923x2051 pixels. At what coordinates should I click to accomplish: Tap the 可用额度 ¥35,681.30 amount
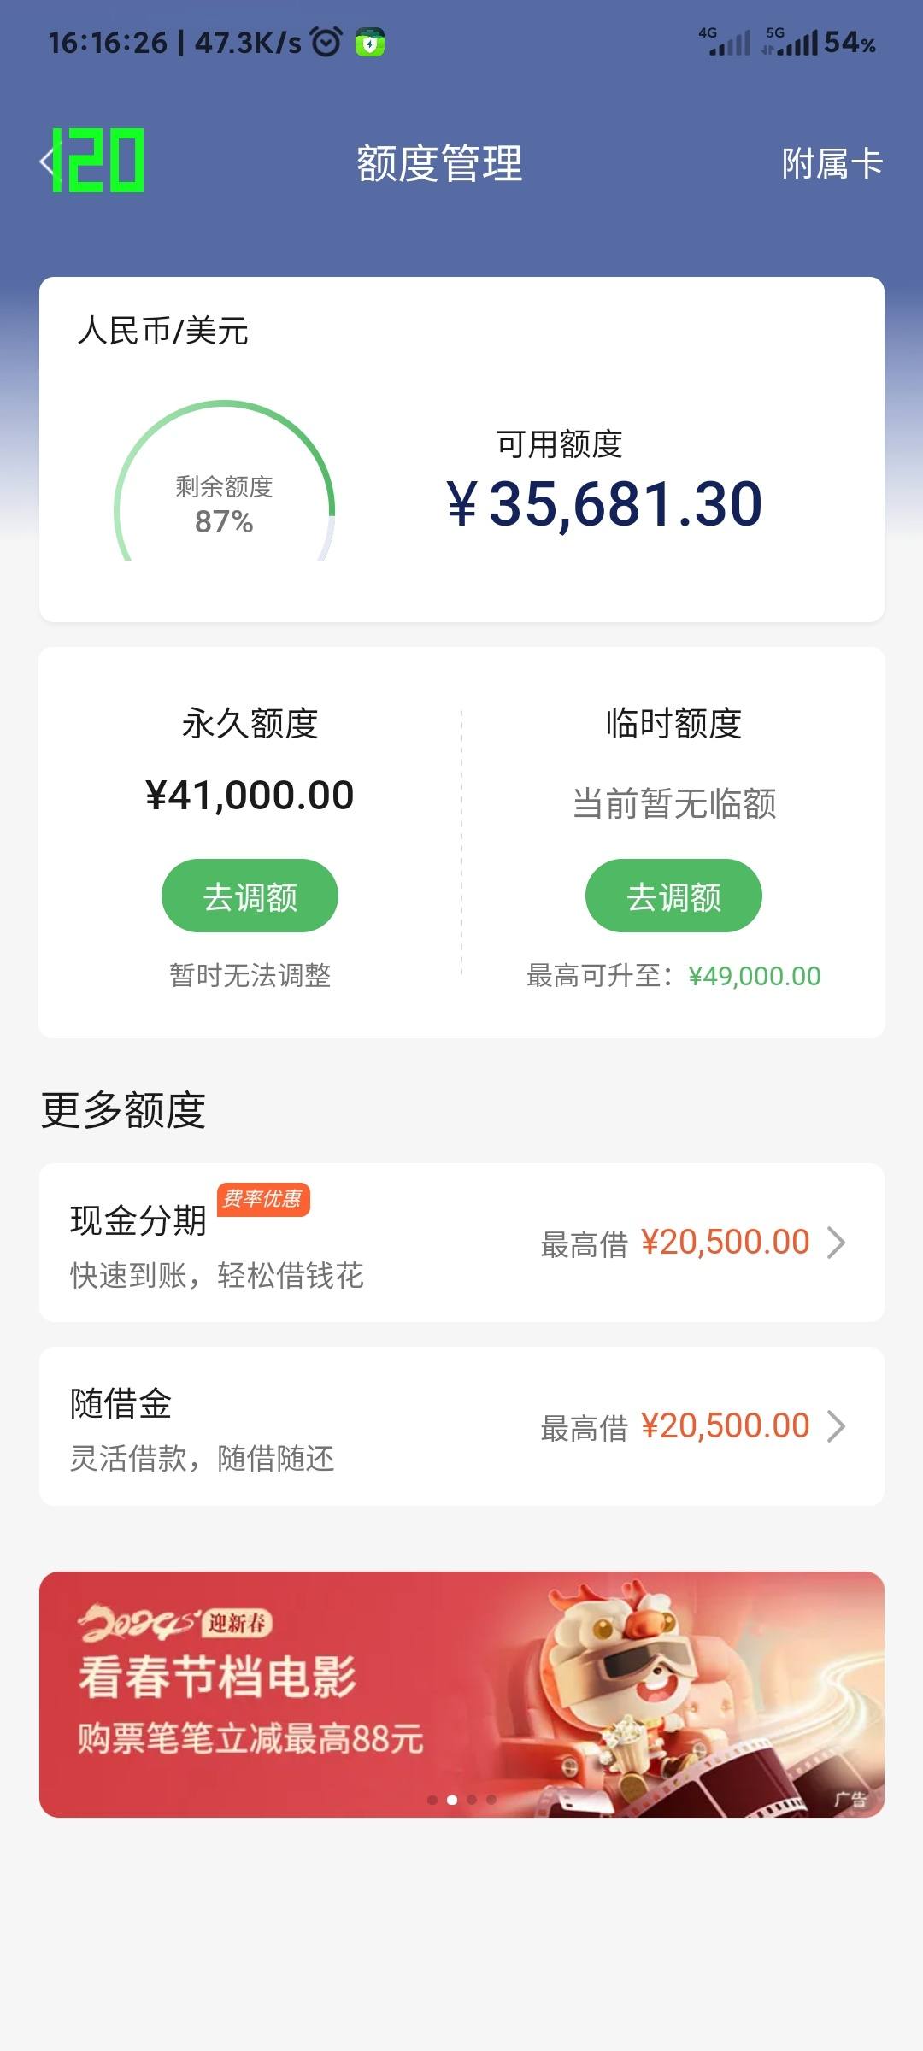(604, 503)
